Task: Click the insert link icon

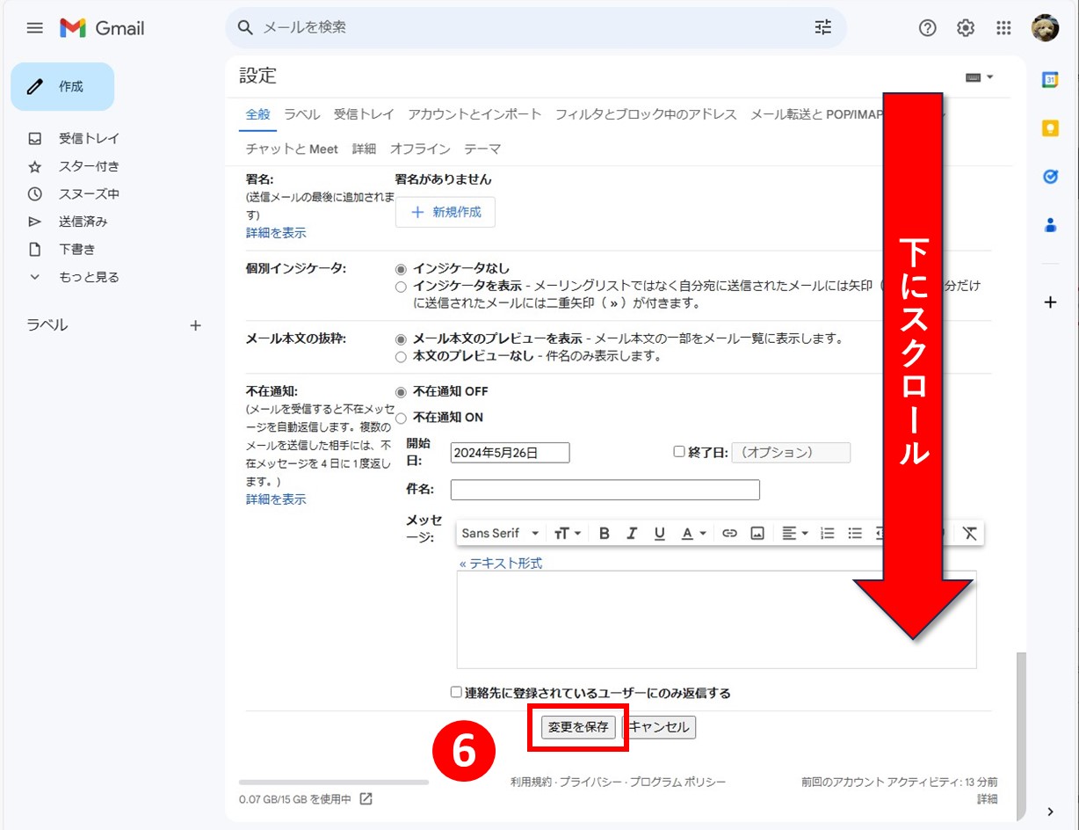Action: point(729,534)
